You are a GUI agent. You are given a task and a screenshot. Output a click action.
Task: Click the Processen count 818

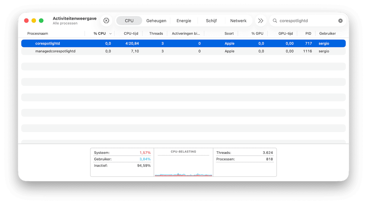[x=270, y=159]
